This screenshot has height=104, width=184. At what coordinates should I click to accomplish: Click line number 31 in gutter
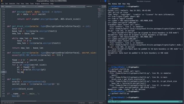3,53
